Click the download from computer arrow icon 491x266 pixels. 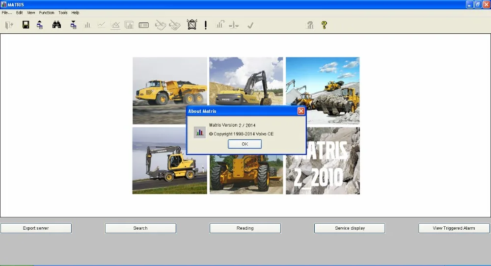point(73,25)
